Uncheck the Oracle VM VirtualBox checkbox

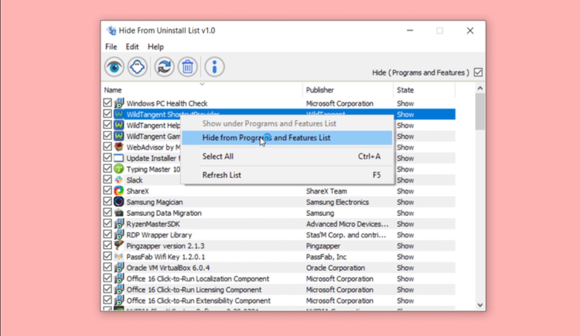(107, 267)
